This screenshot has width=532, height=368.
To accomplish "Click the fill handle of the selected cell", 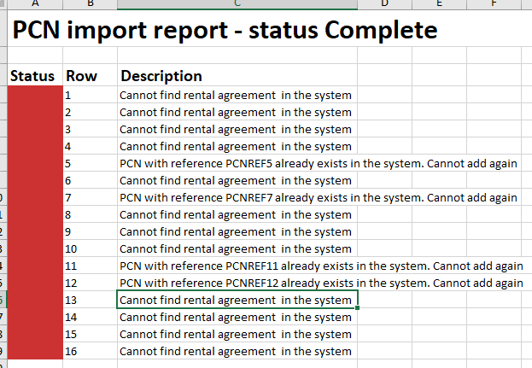I will pos(357,307).
